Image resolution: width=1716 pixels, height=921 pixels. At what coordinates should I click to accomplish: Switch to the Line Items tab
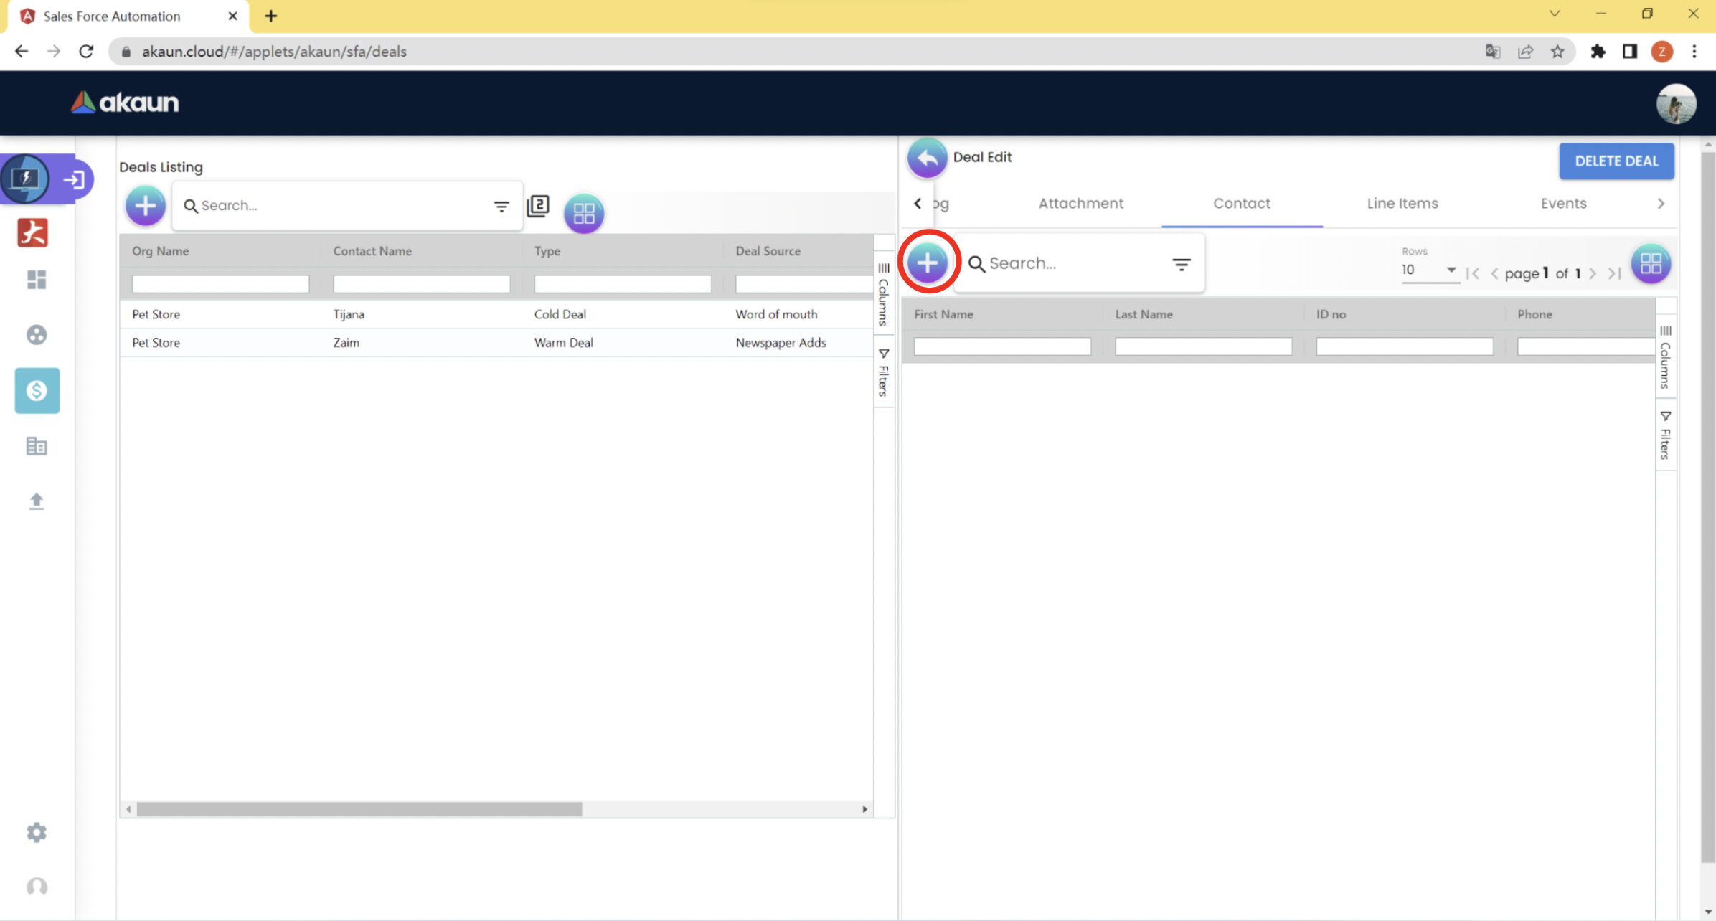pyautogui.click(x=1402, y=203)
